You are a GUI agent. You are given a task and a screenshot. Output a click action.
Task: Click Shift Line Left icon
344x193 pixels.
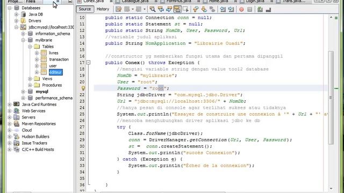(x=223, y=9)
